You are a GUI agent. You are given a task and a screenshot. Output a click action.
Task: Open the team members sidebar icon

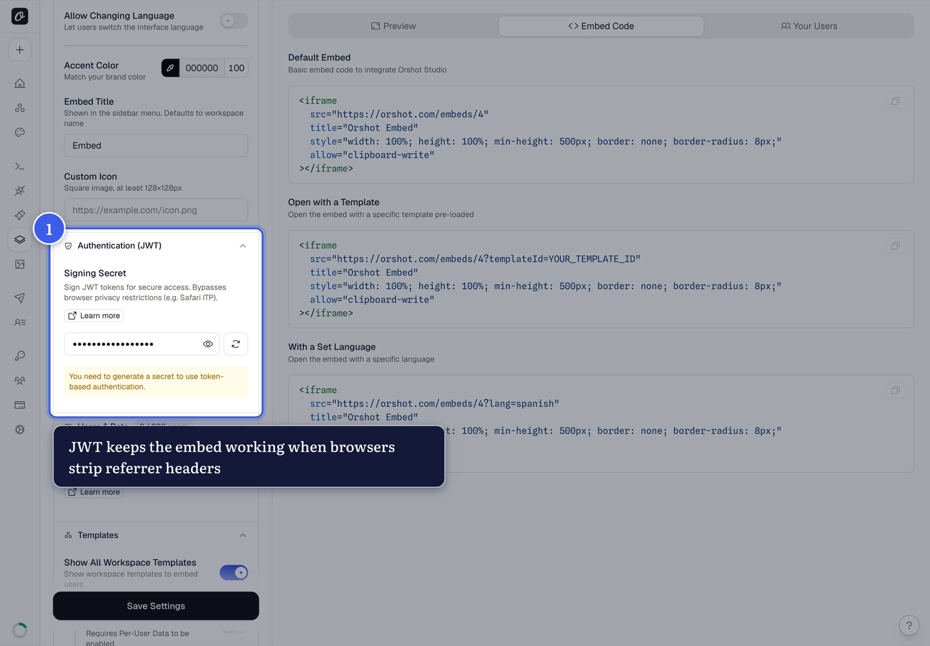(x=20, y=381)
